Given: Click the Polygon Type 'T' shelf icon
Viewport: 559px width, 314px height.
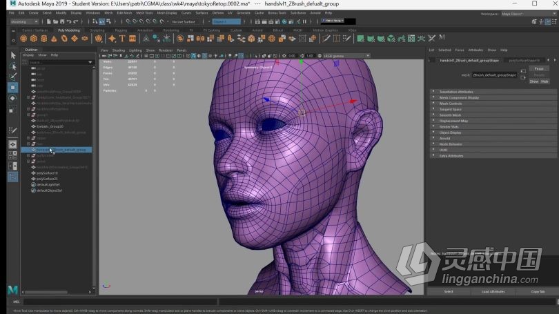Looking at the screenshot, I should (122, 39).
